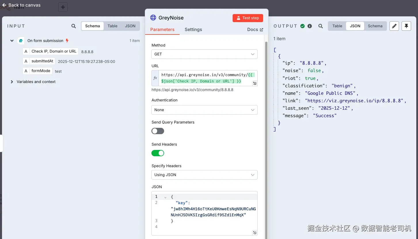Click the type icon of submittedAt
The width and height of the screenshot is (418, 239).
click(x=26, y=61)
